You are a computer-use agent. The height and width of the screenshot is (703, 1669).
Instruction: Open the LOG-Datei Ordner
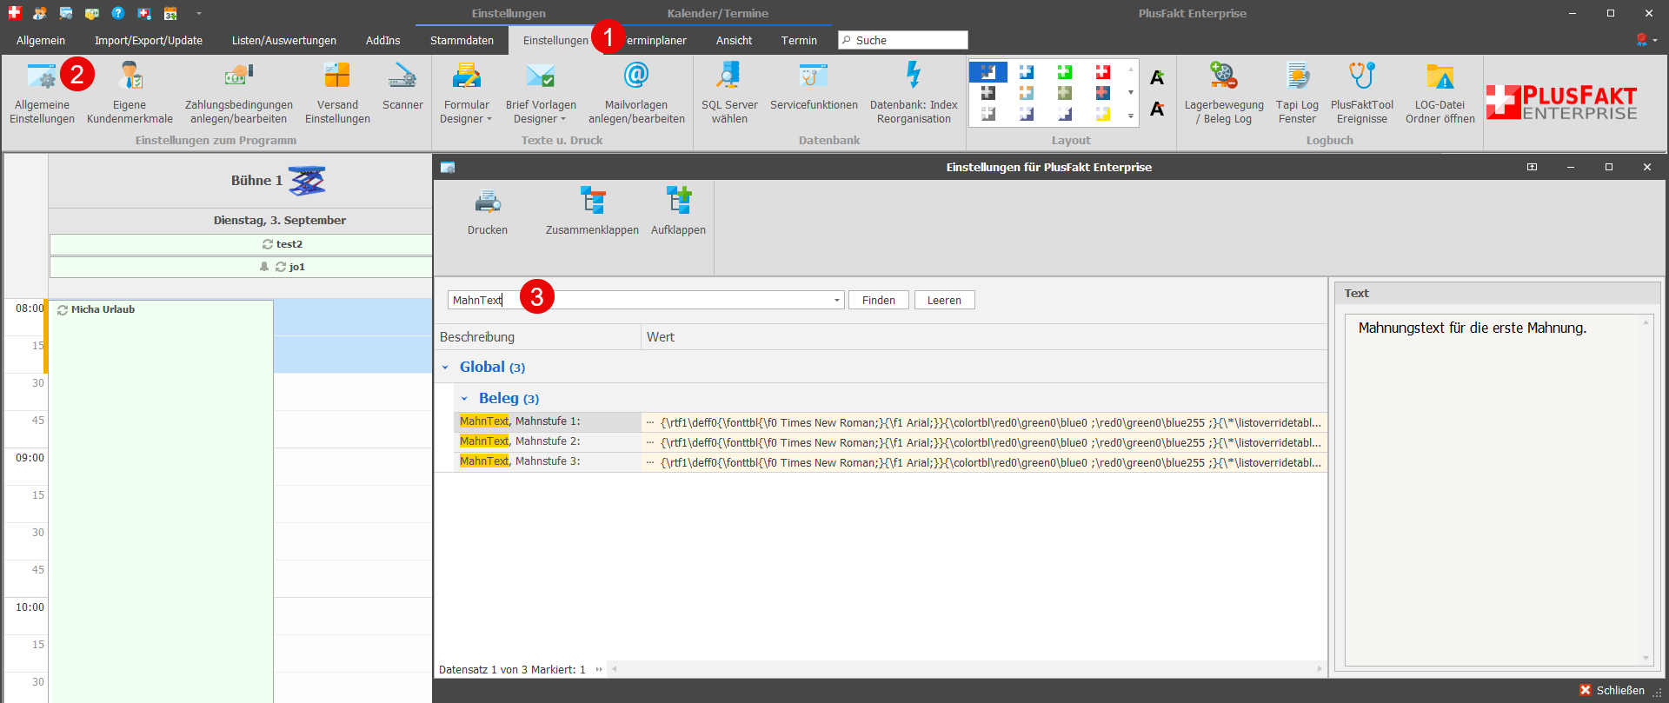click(1440, 94)
